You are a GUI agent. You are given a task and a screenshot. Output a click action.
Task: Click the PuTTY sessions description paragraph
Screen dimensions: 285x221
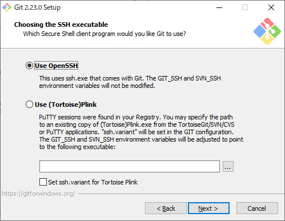click(x=141, y=132)
